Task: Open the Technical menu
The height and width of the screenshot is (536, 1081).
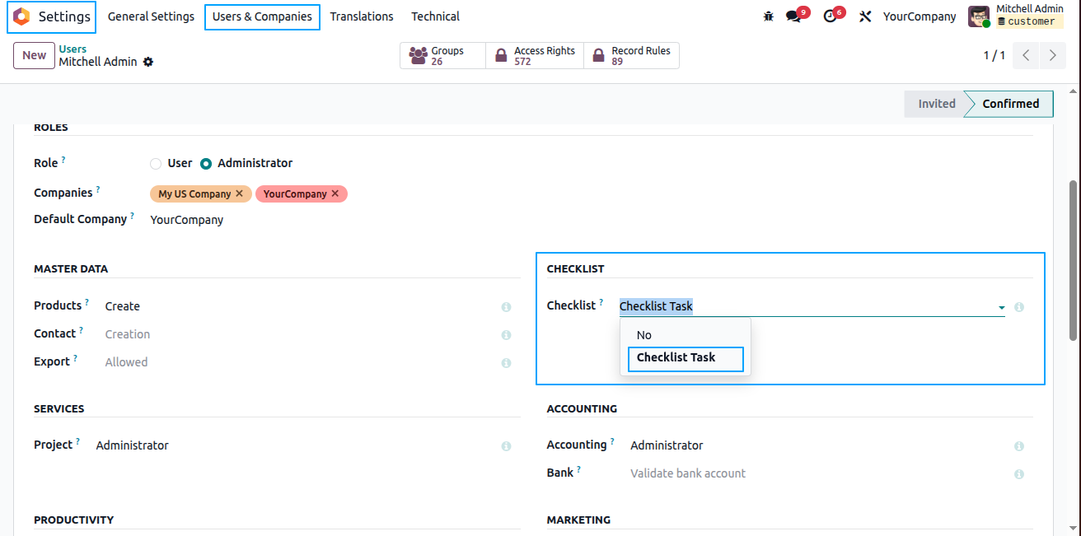Action: coord(436,16)
